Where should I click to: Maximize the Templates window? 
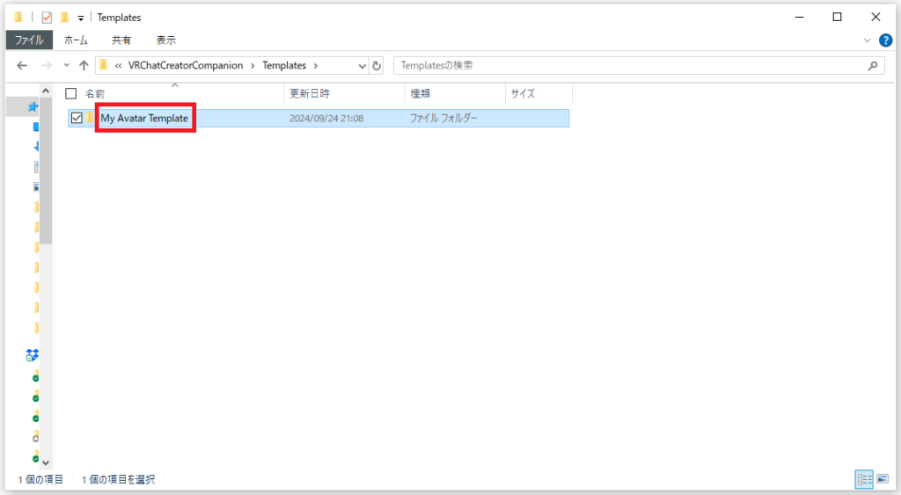[838, 18]
